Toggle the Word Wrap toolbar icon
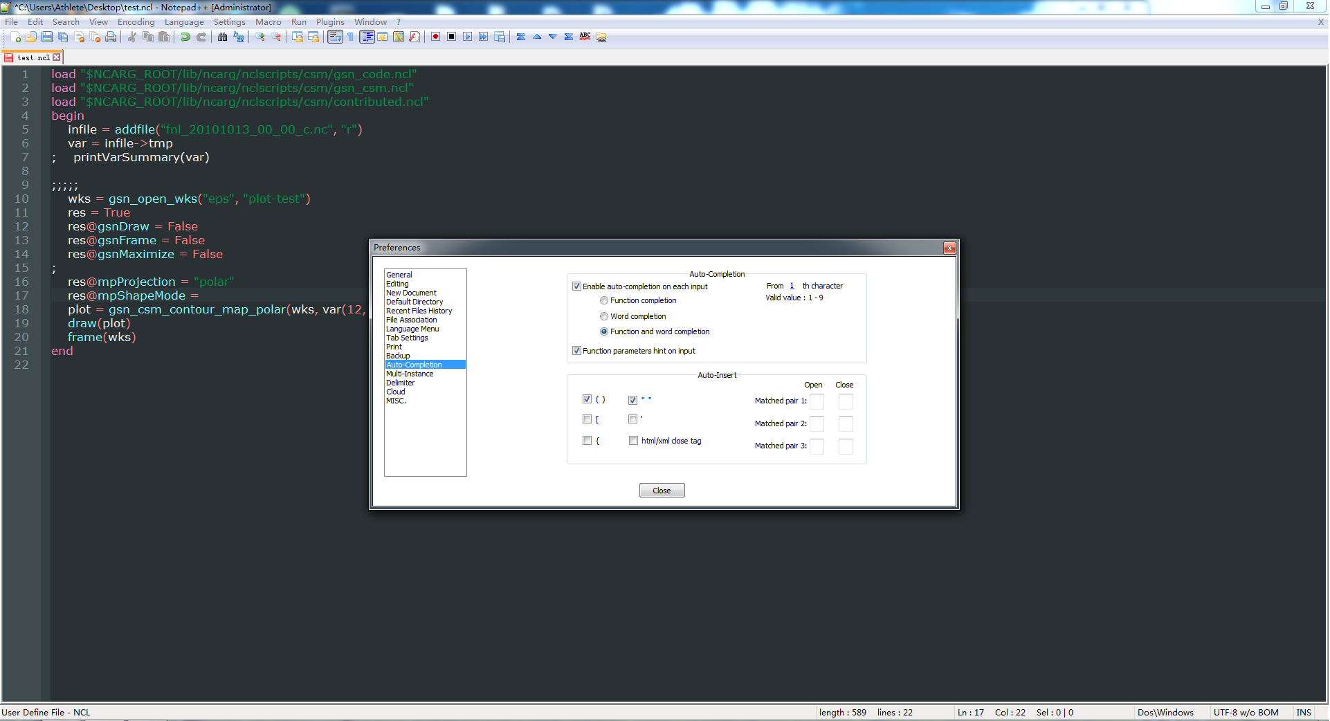This screenshot has height=721, width=1330. pos(335,37)
